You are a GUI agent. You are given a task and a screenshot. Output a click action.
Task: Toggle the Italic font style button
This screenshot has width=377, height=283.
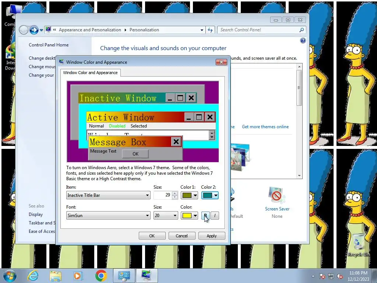point(215,215)
